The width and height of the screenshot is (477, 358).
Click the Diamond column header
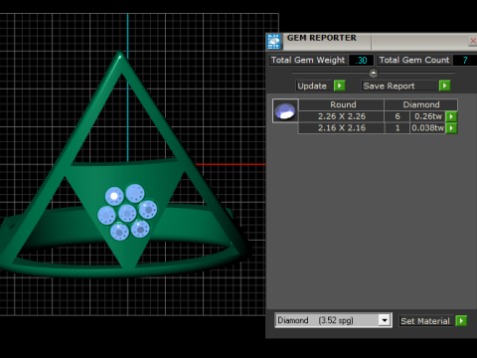coord(421,104)
